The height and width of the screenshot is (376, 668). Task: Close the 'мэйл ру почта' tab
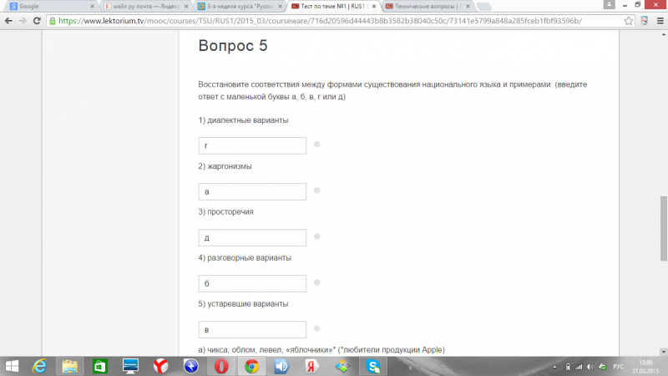click(186, 7)
